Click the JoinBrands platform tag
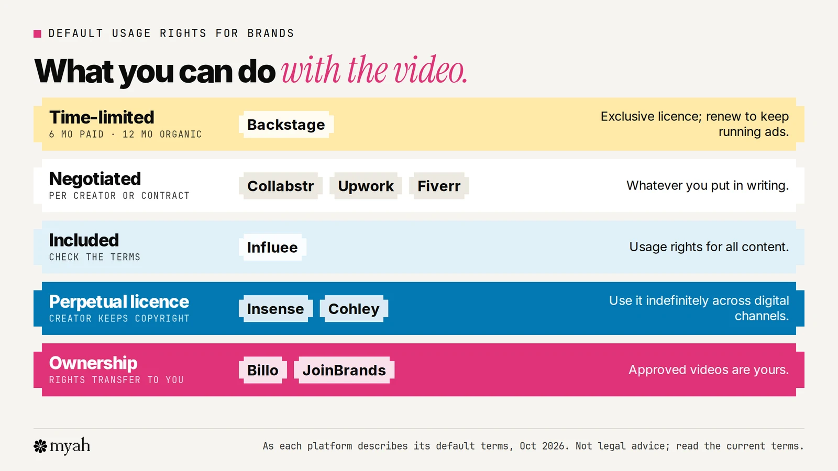Viewport: 838px width, 471px height. point(344,370)
